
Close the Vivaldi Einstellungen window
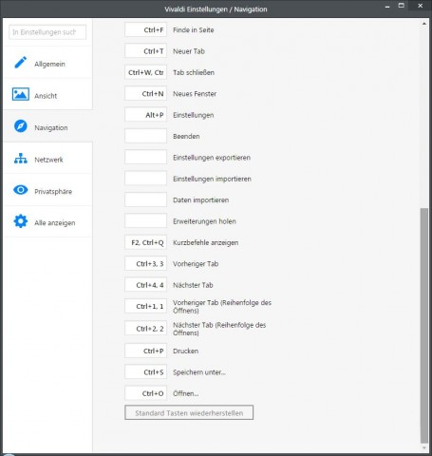(421, 6)
